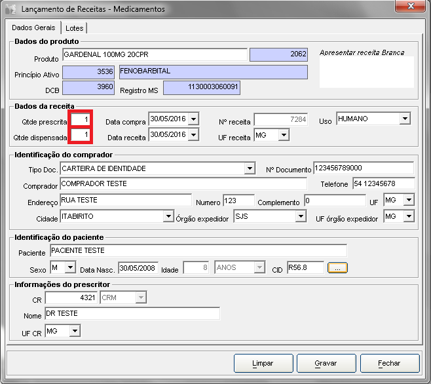The height and width of the screenshot is (384, 431).
Task: Click the Fechar button
Action: (x=389, y=363)
